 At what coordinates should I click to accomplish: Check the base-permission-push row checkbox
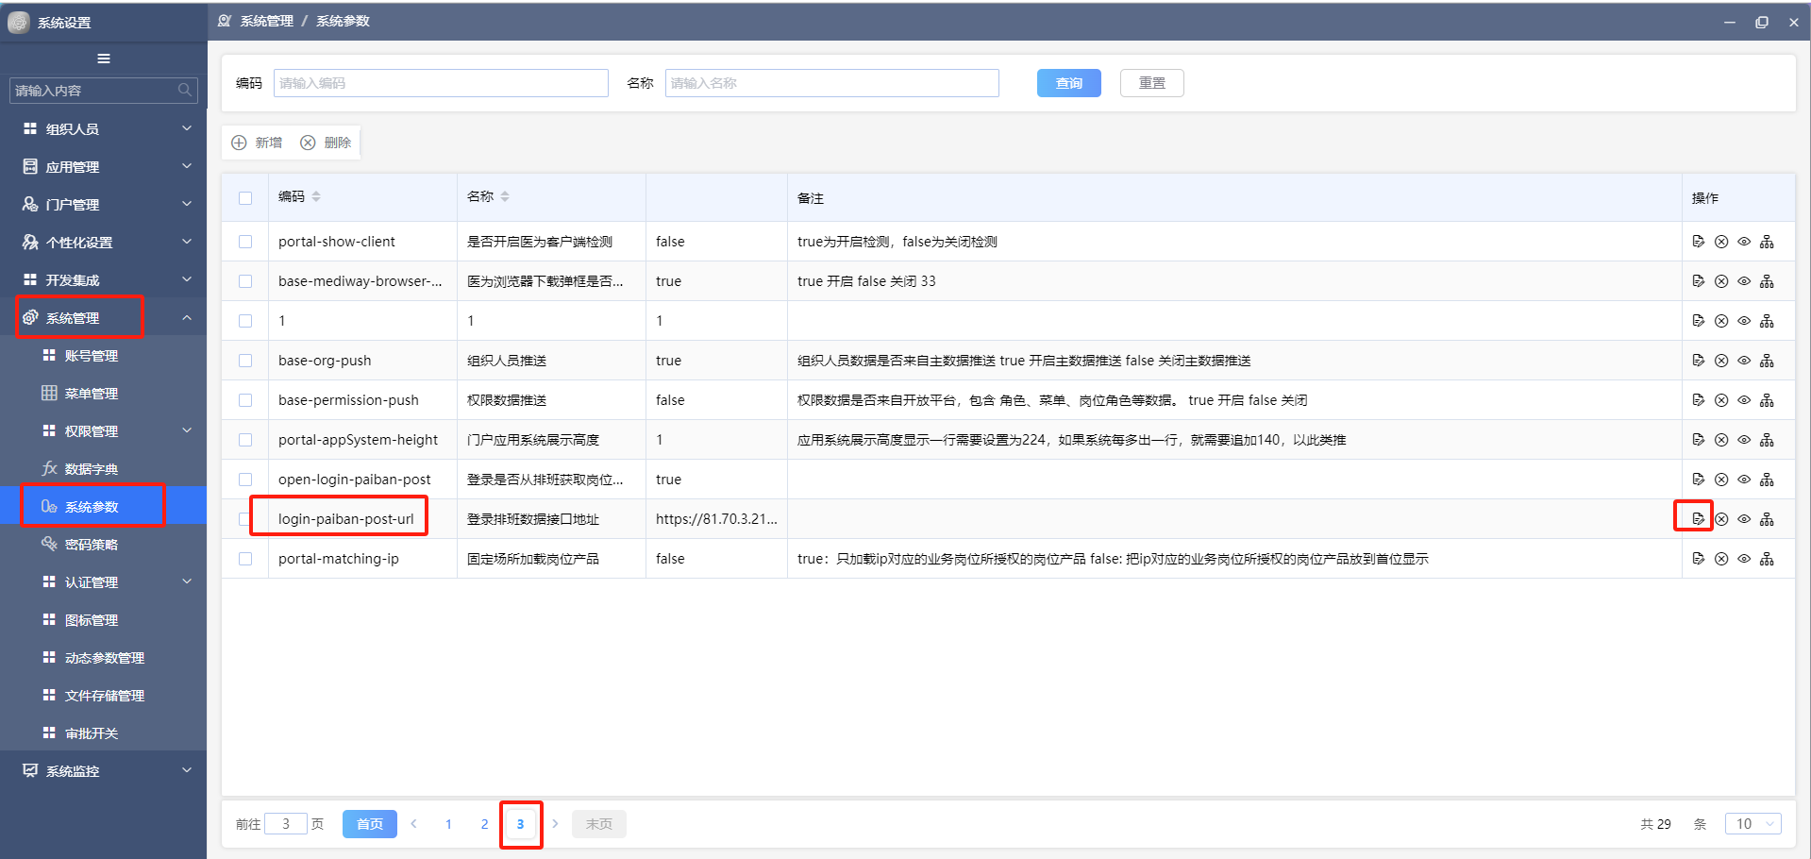click(245, 400)
